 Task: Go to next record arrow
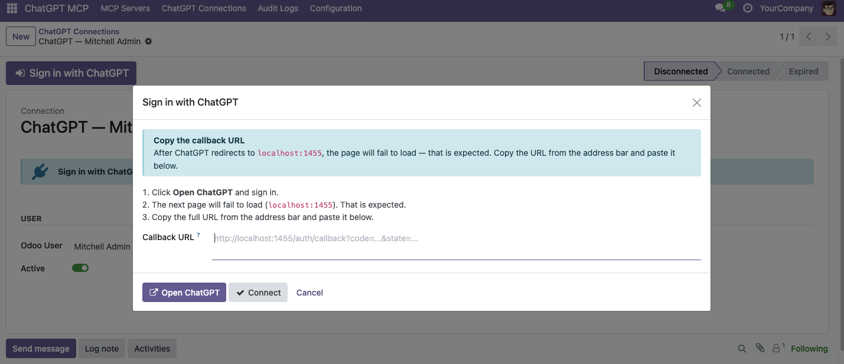[x=828, y=37]
